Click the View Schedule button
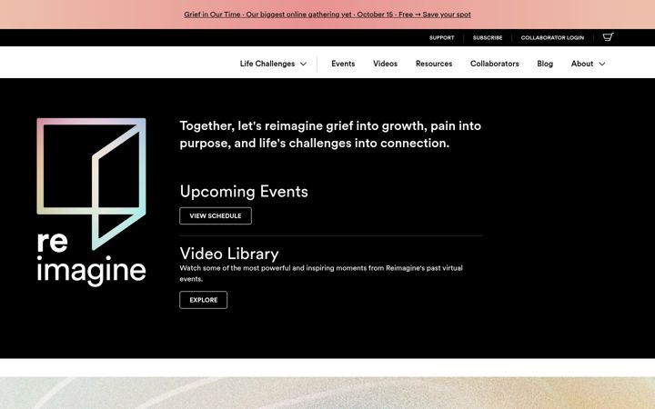This screenshot has width=655, height=409. pos(216,215)
